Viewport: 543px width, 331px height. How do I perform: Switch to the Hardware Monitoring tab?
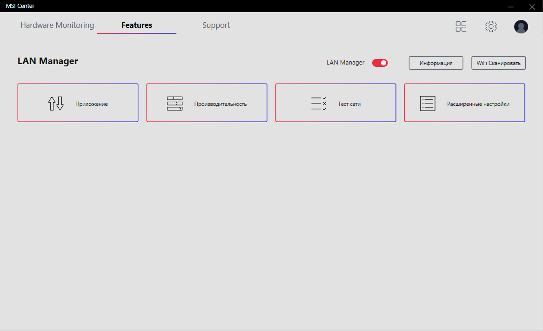(57, 25)
